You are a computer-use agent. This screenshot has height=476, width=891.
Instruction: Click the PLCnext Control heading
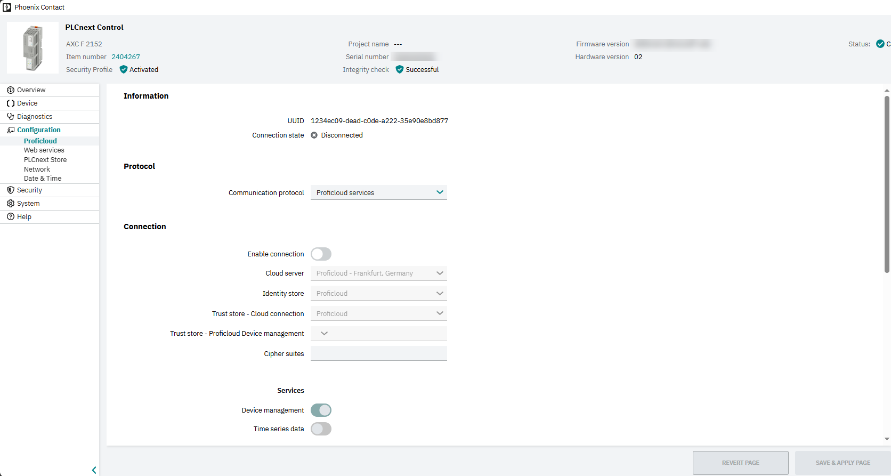tap(94, 27)
